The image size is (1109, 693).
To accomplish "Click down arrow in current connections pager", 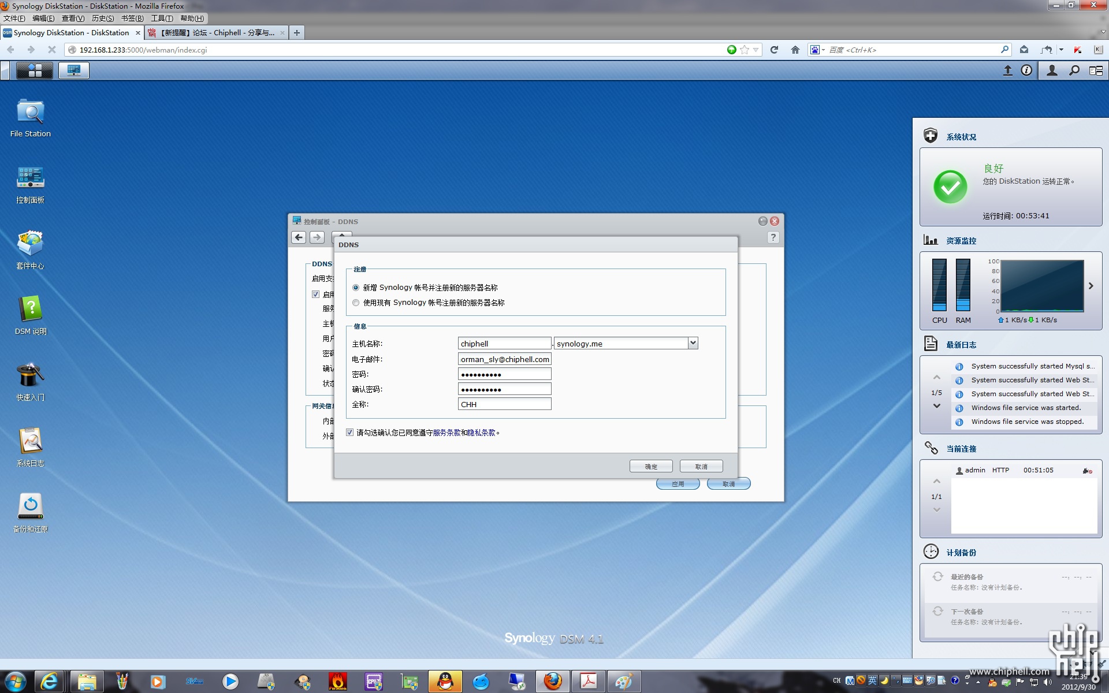I will (x=937, y=510).
